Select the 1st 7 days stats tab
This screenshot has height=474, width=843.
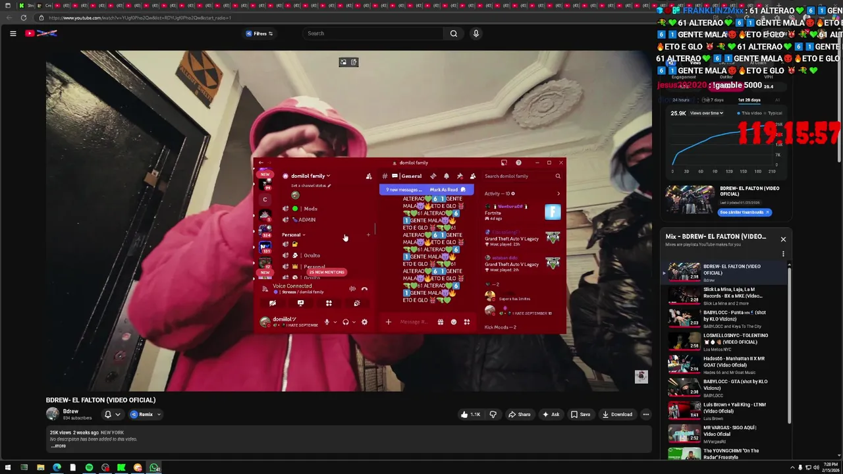[x=713, y=100]
